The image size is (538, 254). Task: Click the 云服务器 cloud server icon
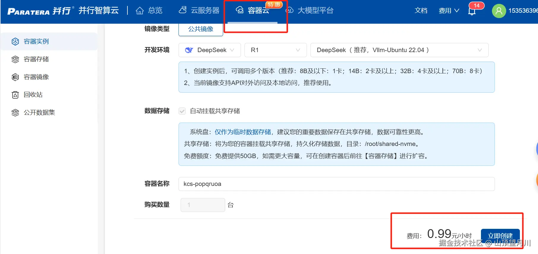pos(183,10)
